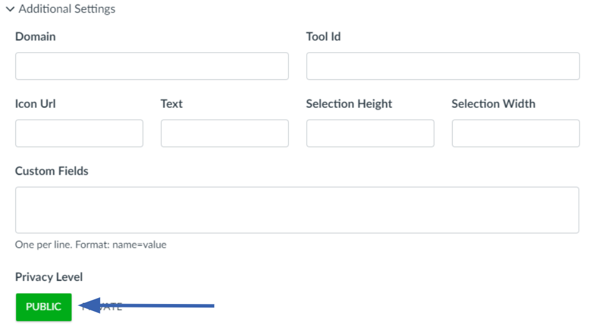Viewport: 589px width, 336px height.
Task: Collapse the Additional Settings chevron arrow
Action: coord(10,9)
